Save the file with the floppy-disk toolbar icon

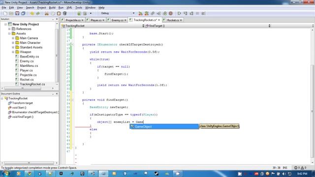[17, 13]
